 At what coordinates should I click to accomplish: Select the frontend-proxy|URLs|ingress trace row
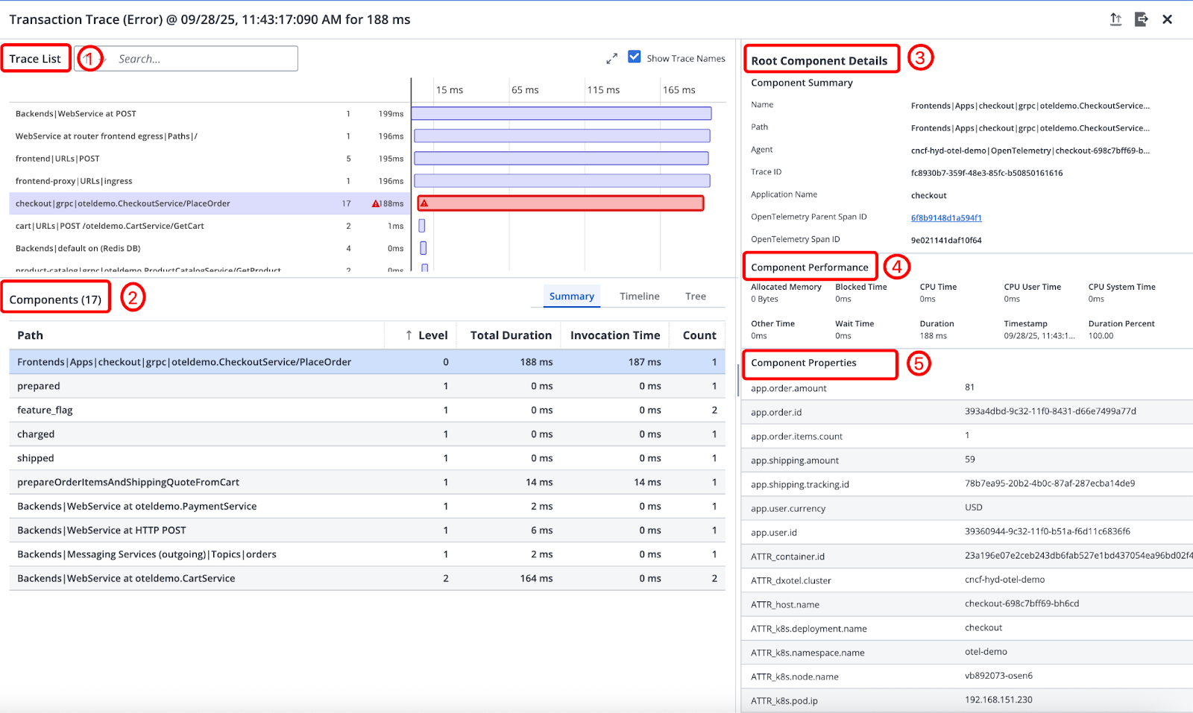click(x=74, y=181)
